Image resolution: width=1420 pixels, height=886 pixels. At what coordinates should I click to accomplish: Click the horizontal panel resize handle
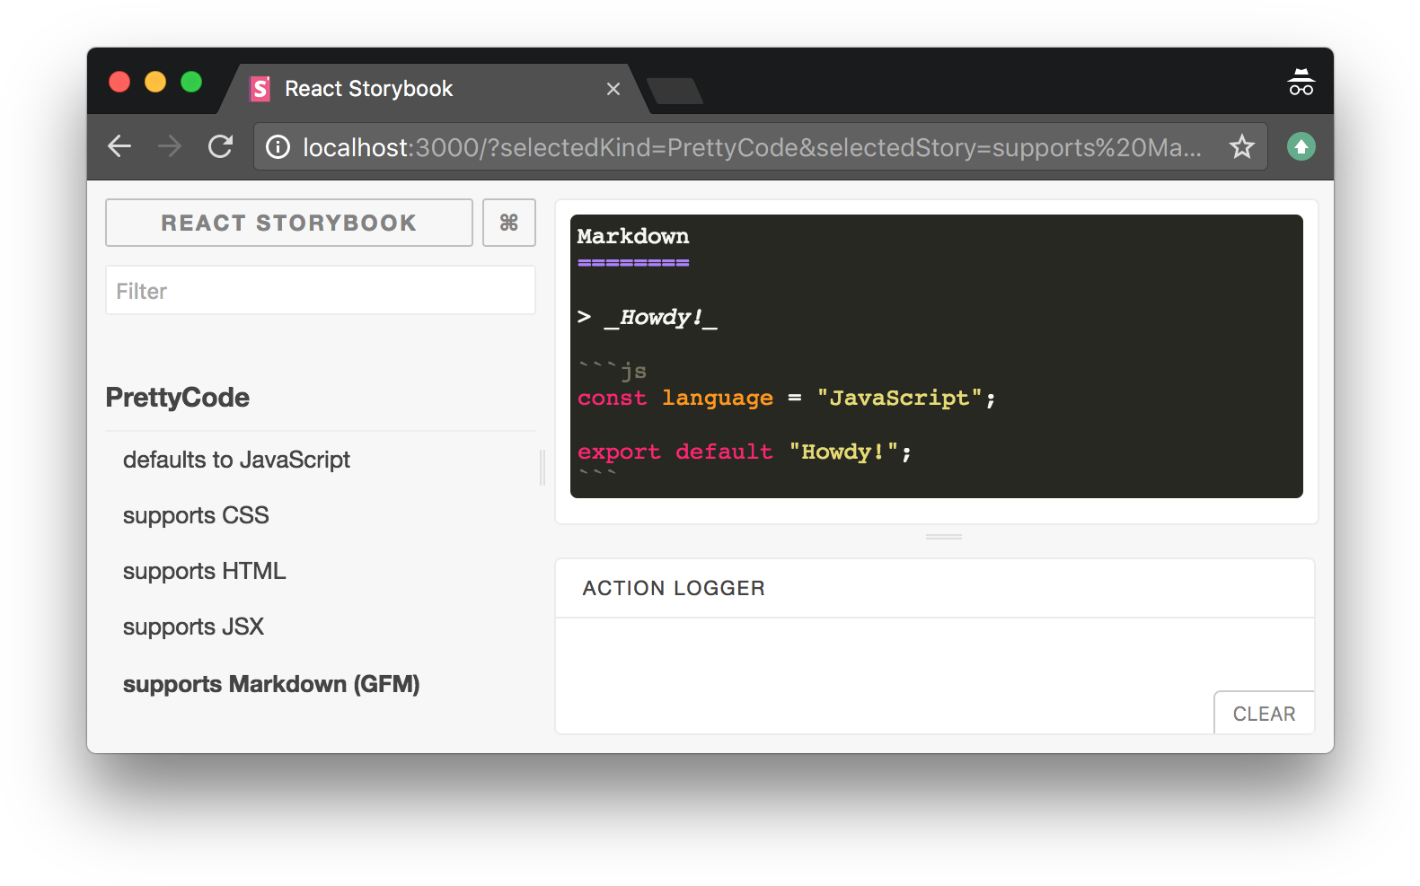coord(943,537)
